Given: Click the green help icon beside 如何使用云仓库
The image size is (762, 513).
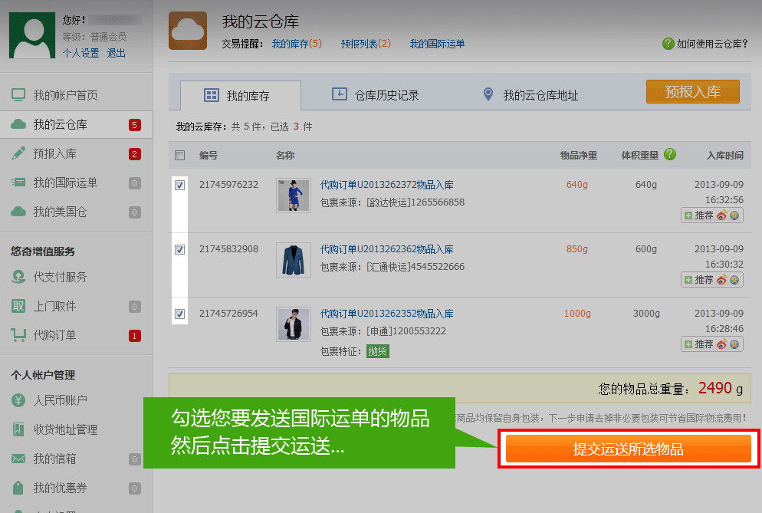Looking at the screenshot, I should pyautogui.click(x=668, y=44).
